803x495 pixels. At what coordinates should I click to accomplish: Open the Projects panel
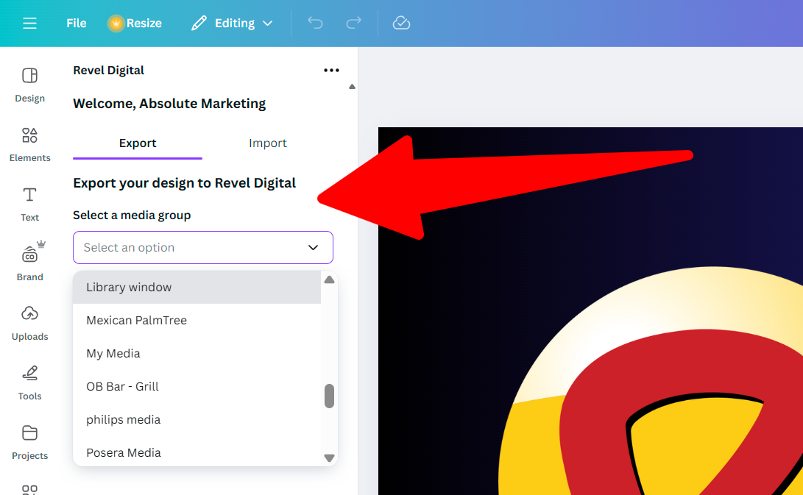[29, 443]
